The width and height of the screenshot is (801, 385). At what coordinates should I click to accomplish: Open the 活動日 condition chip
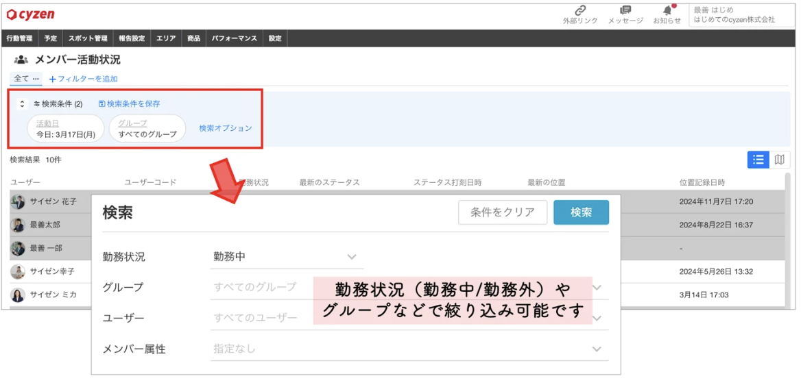[66, 128]
